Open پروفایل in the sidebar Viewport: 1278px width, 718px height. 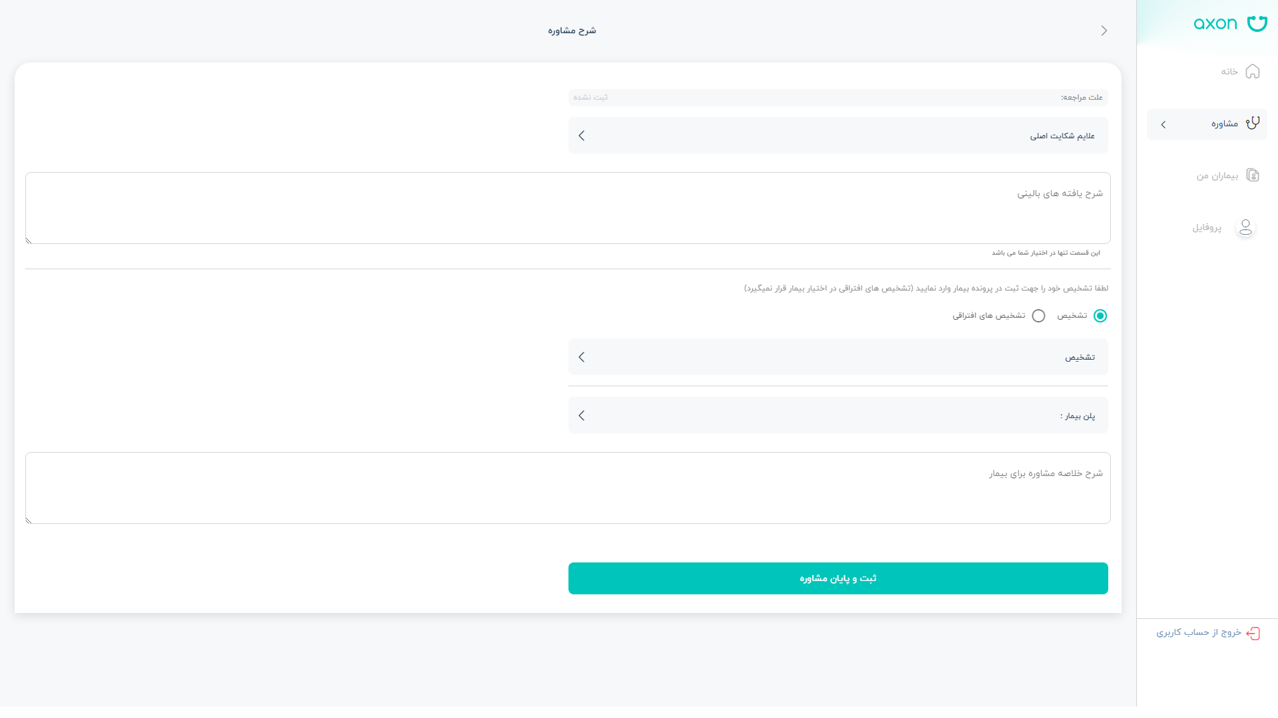pyautogui.click(x=1207, y=227)
